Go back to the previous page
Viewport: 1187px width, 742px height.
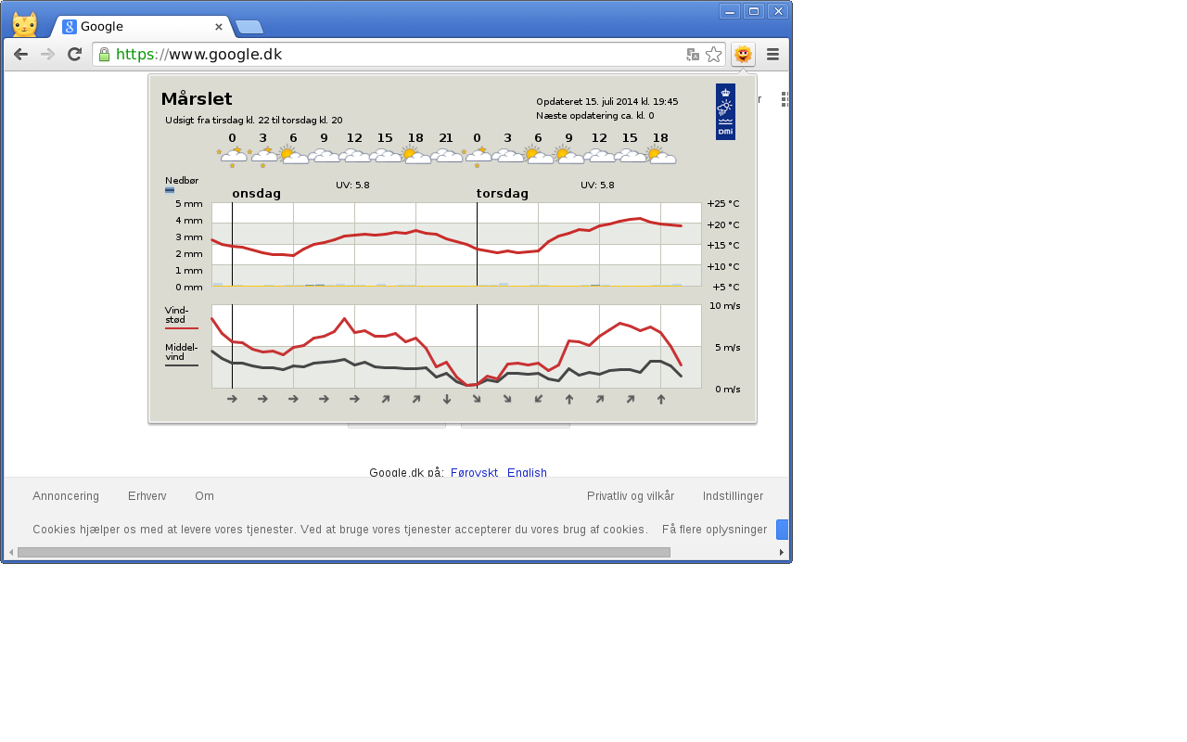[20, 55]
